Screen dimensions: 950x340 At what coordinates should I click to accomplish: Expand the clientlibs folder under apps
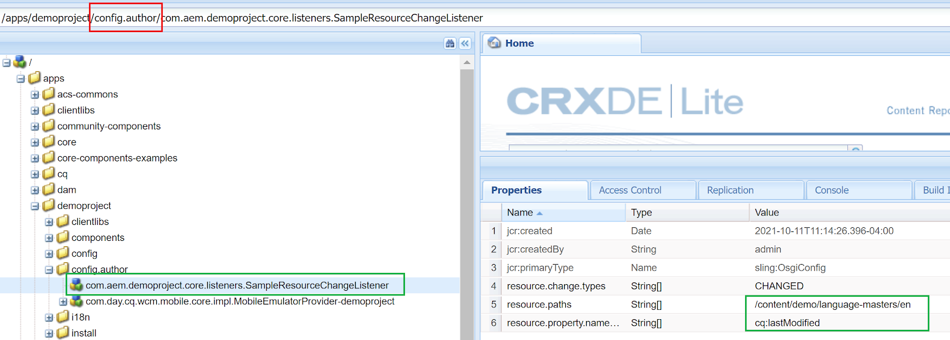coord(35,110)
